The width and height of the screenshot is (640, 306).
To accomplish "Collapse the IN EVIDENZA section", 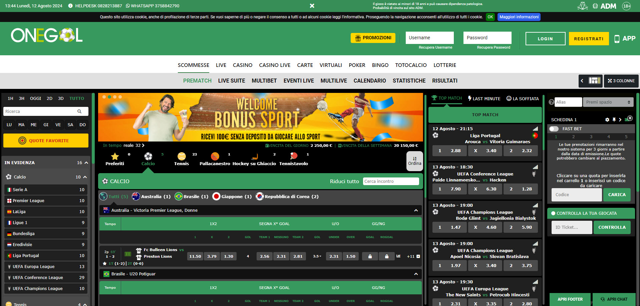I will click(x=86, y=163).
